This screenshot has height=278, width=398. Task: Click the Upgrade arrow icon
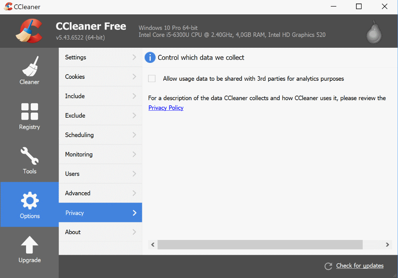coord(30,245)
